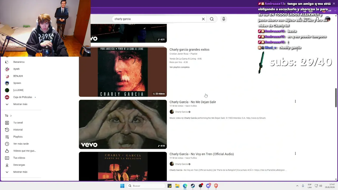Viewport: 338px width, 190px height.
Task: Open options menu for No Me Dejan Salir
Action: click(x=295, y=101)
